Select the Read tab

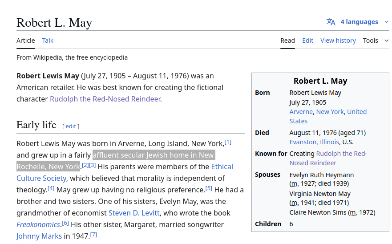(x=287, y=41)
